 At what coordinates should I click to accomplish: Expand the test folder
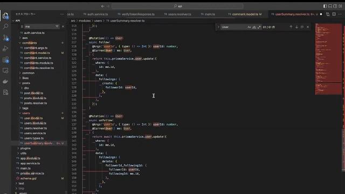tap(22, 183)
